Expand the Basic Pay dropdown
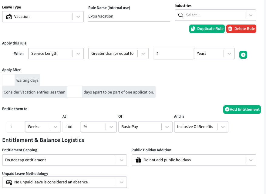The width and height of the screenshot is (266, 194). click(x=145, y=127)
